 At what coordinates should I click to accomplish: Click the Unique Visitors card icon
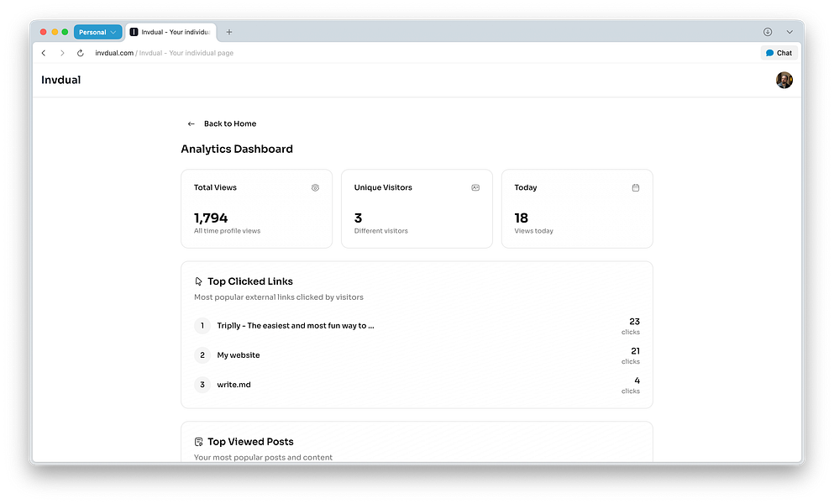[475, 188]
